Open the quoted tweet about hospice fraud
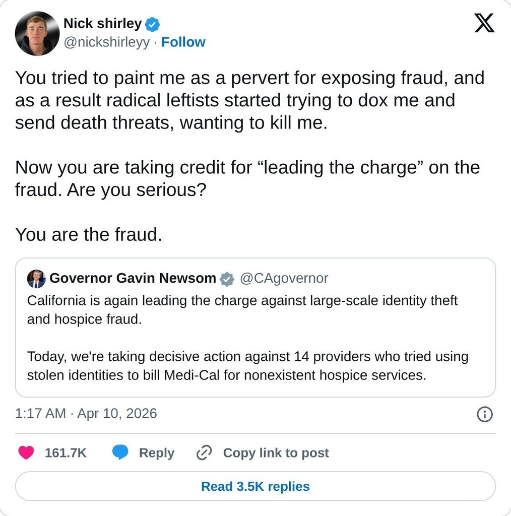 [255, 338]
